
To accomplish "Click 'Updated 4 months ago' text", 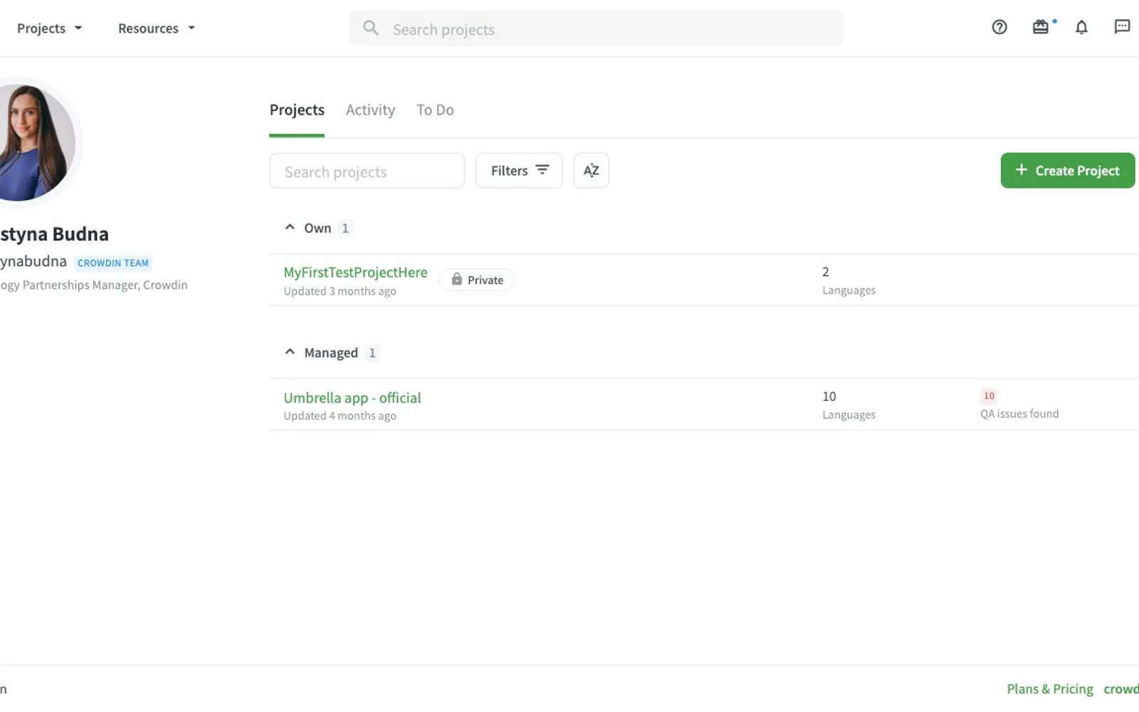I will [340, 416].
